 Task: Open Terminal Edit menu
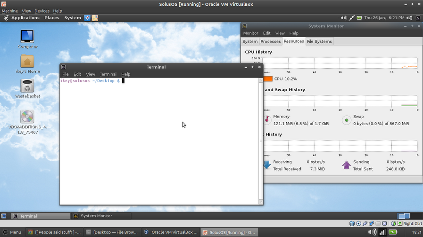(77, 74)
